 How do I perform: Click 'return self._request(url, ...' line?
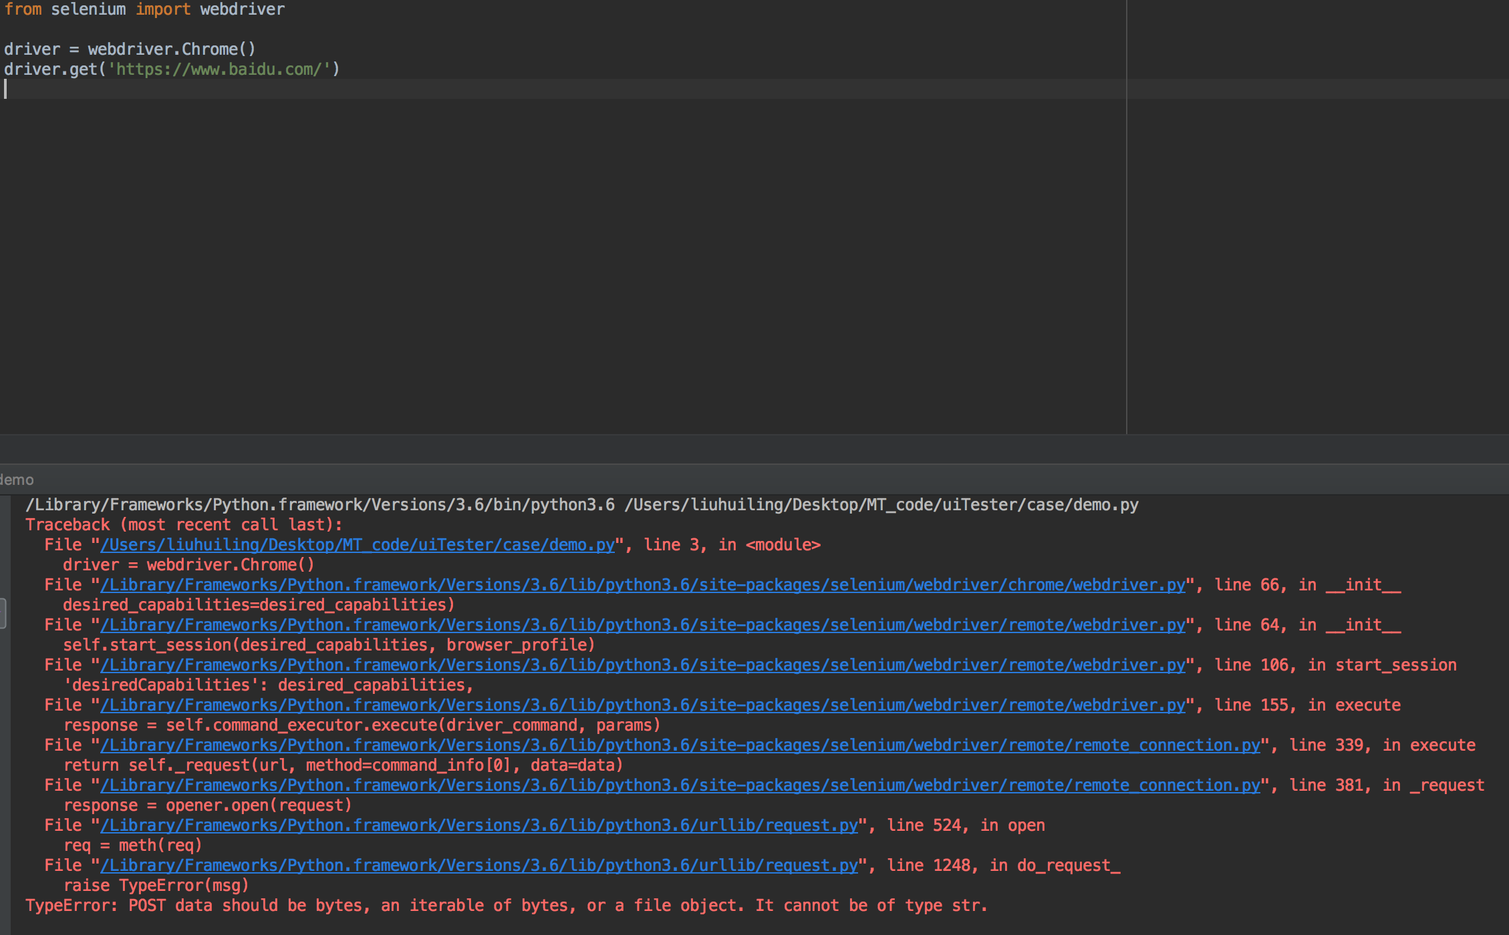(343, 765)
